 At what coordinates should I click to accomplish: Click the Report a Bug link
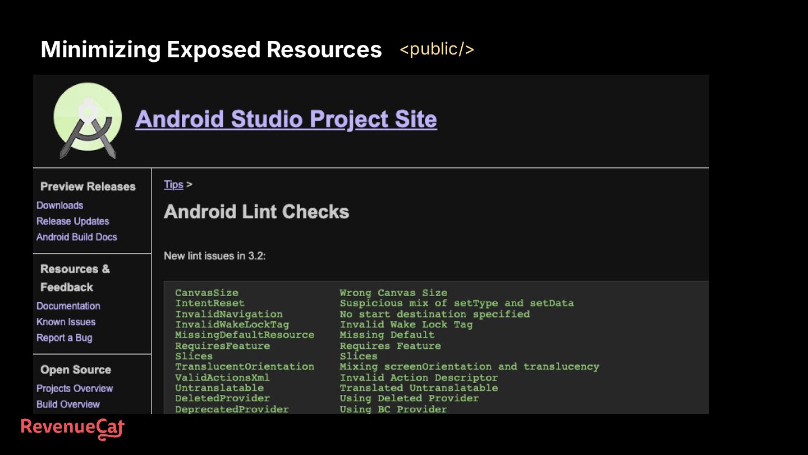pyautogui.click(x=65, y=338)
